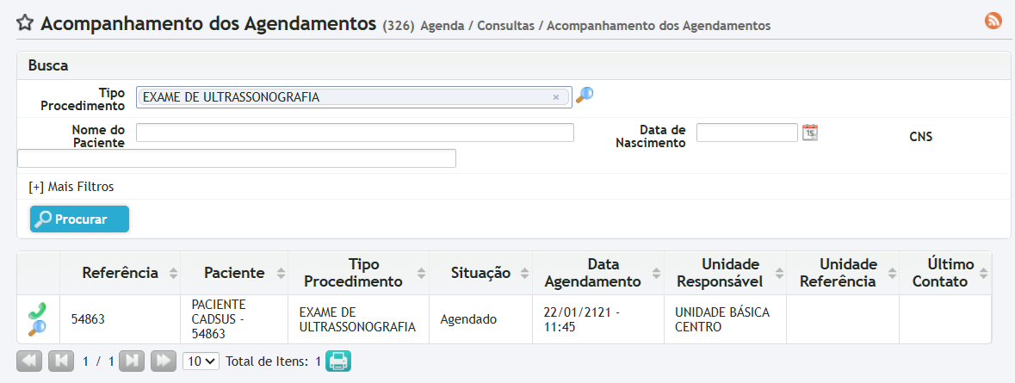Jump to the last results page
Image resolution: width=1015 pixels, height=383 pixels.
click(163, 361)
